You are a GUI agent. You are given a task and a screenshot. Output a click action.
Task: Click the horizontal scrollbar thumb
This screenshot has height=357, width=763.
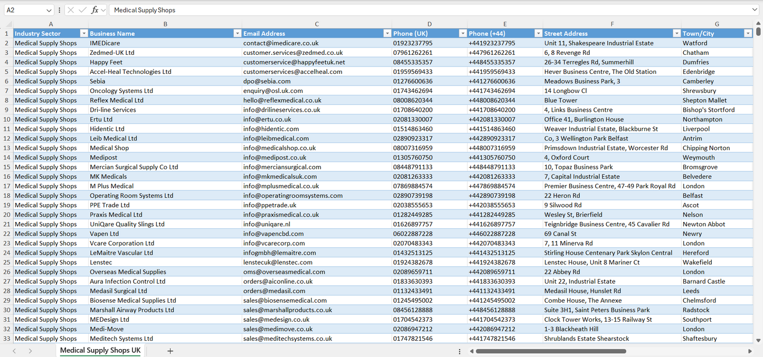(x=551, y=351)
